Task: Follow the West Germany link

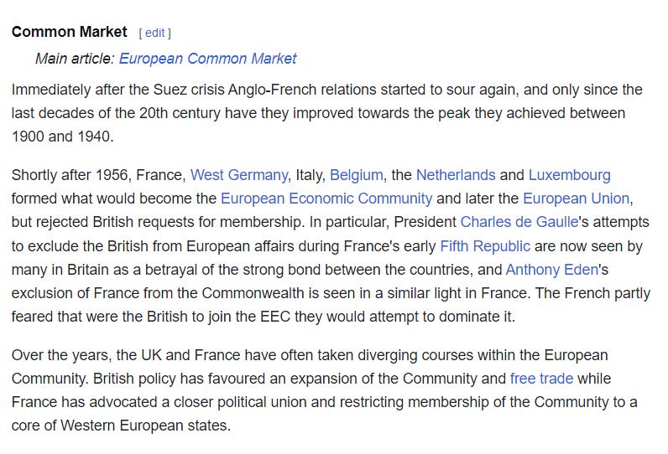Action: (x=239, y=175)
